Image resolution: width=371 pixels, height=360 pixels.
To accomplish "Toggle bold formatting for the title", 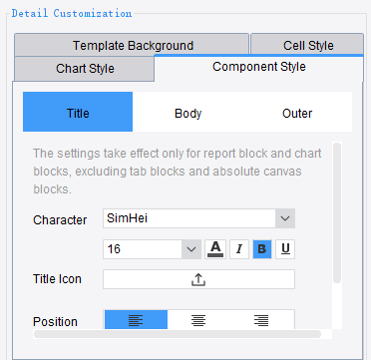I will pyautogui.click(x=262, y=249).
